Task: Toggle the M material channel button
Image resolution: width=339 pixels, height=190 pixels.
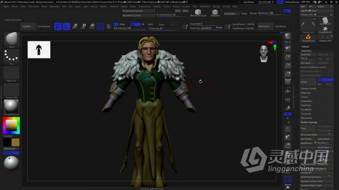Action: [x=143, y=24]
